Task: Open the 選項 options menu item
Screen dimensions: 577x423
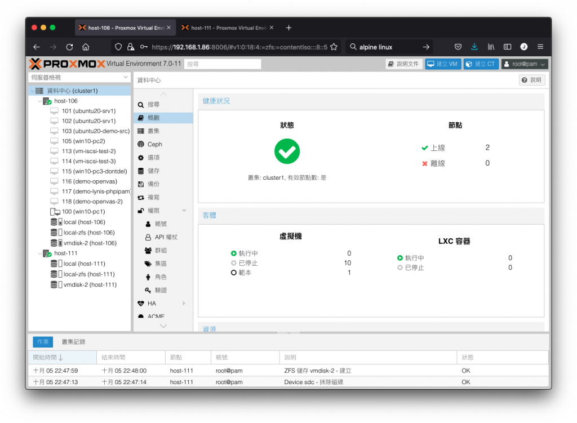Action: pos(163,158)
